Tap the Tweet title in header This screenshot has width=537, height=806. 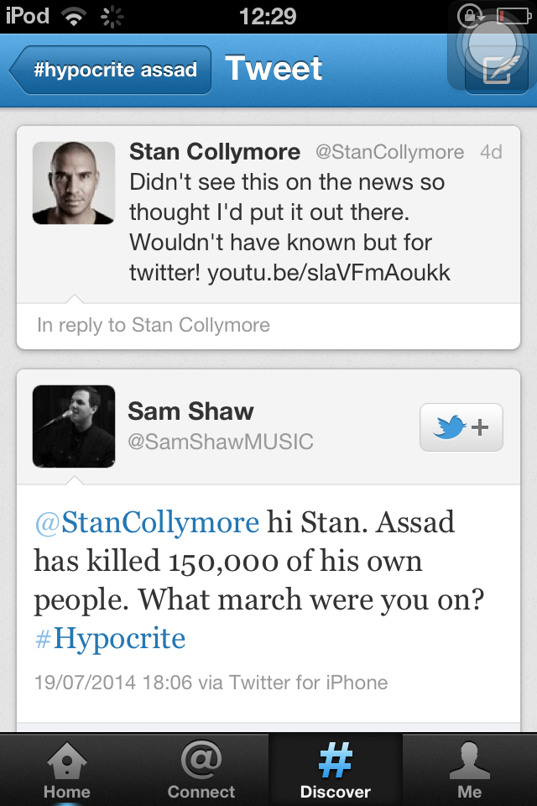tap(274, 68)
